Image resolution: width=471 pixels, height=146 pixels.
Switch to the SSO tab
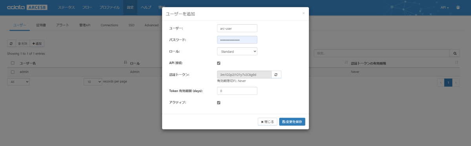pyautogui.click(x=131, y=25)
